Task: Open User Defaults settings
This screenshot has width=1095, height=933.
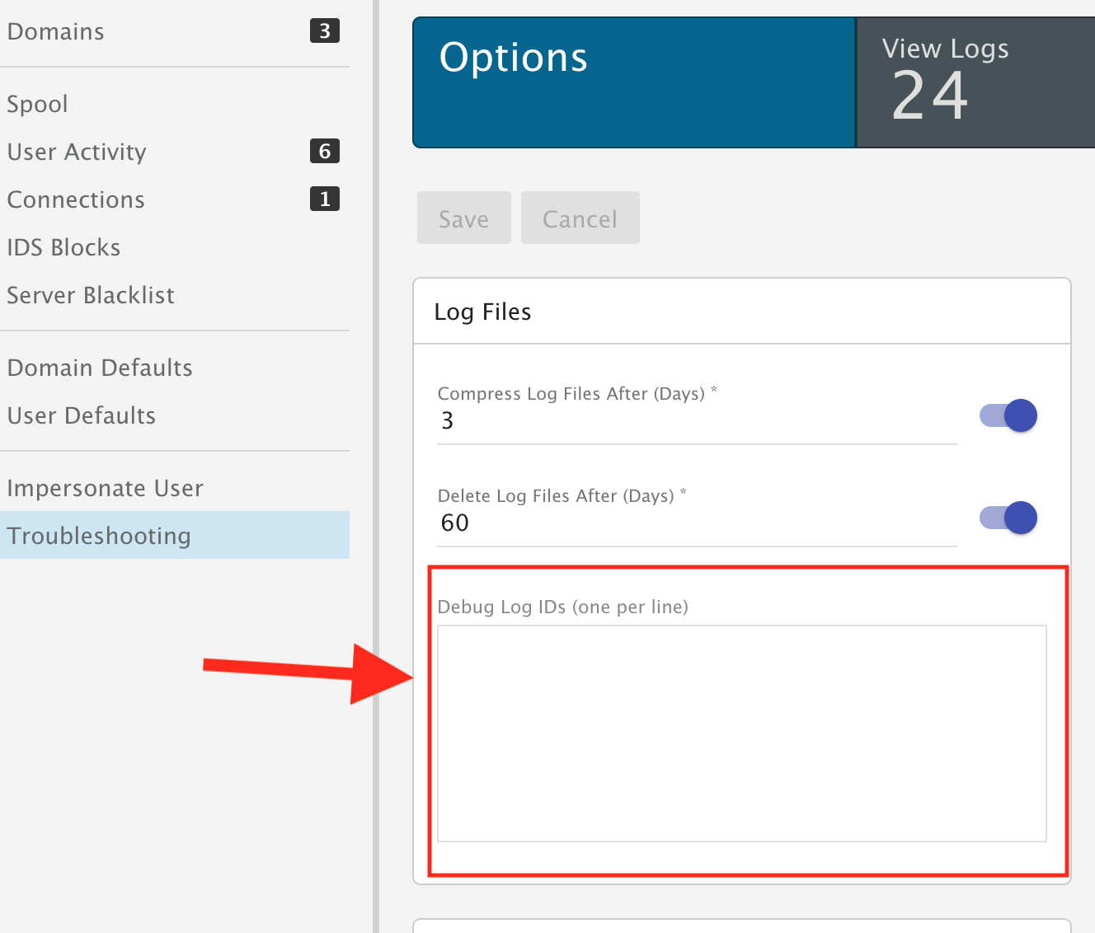Action: [x=82, y=416]
